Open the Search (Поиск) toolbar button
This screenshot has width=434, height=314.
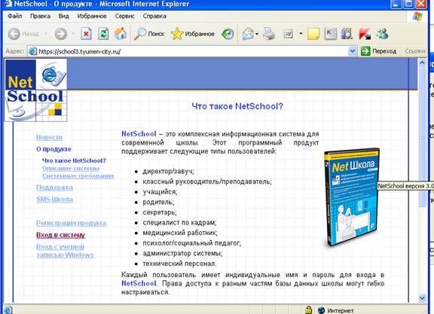pyautogui.click(x=149, y=34)
